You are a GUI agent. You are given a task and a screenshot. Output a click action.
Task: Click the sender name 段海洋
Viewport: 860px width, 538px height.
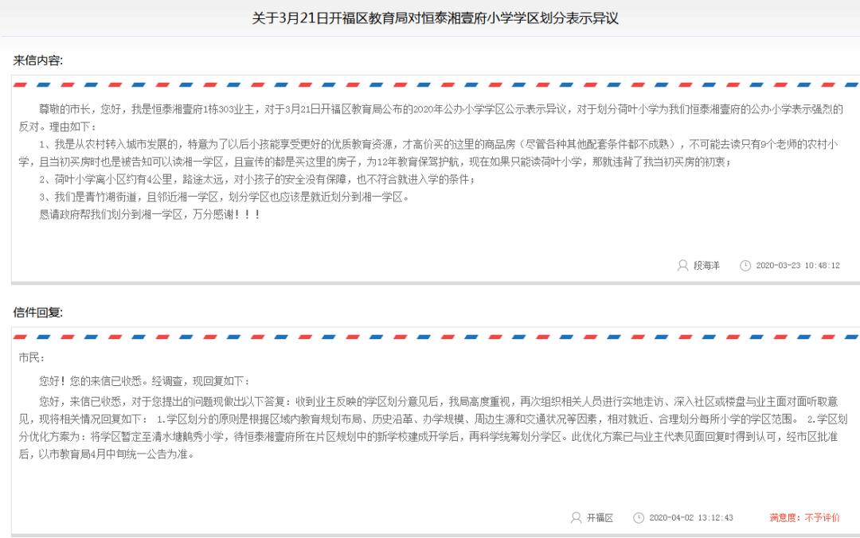[706, 266]
